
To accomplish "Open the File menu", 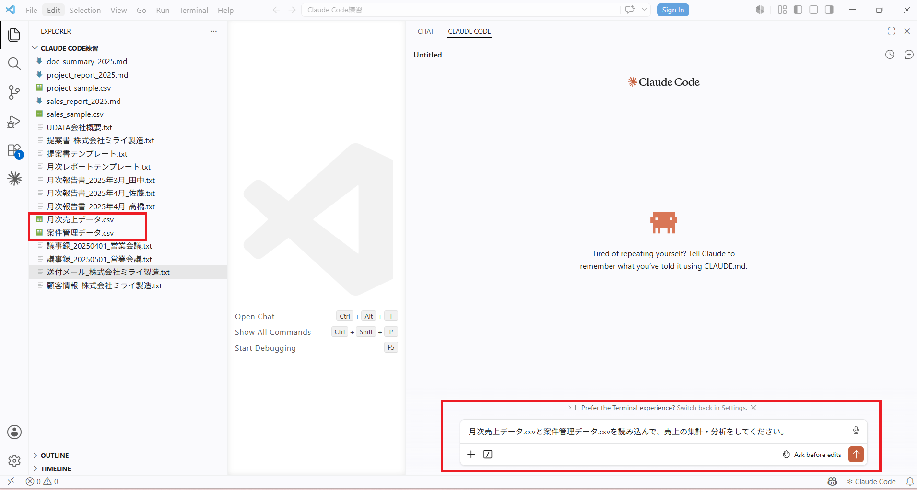I will [x=31, y=10].
